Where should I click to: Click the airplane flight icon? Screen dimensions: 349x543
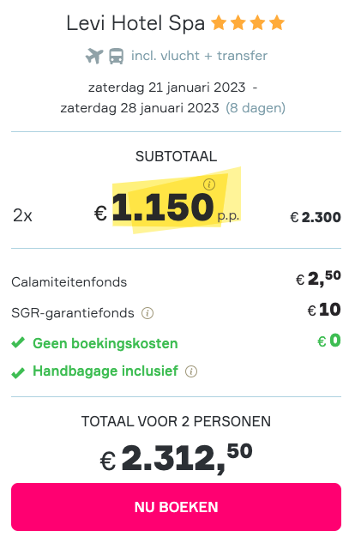coord(94,56)
